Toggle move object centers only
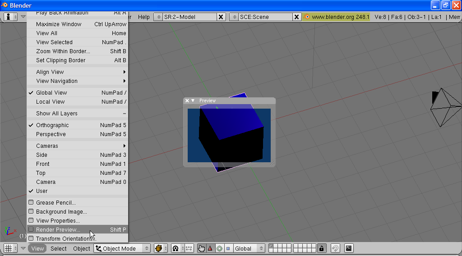The image size is (462, 256). [189, 248]
